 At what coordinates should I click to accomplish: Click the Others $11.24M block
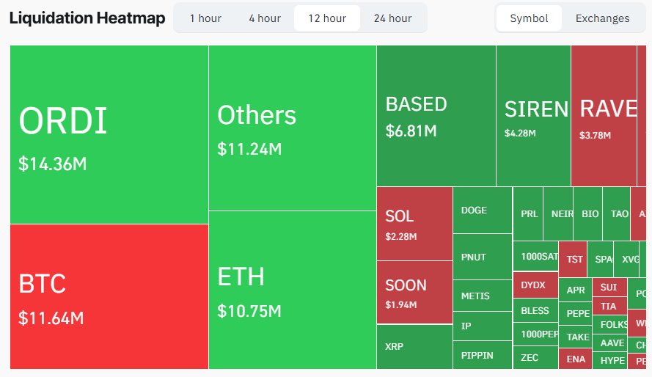[292, 128]
